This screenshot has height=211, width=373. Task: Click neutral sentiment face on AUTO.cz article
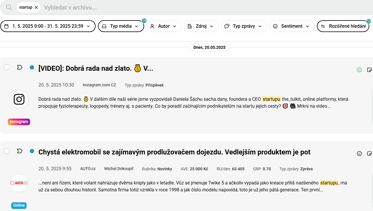(x=359, y=154)
